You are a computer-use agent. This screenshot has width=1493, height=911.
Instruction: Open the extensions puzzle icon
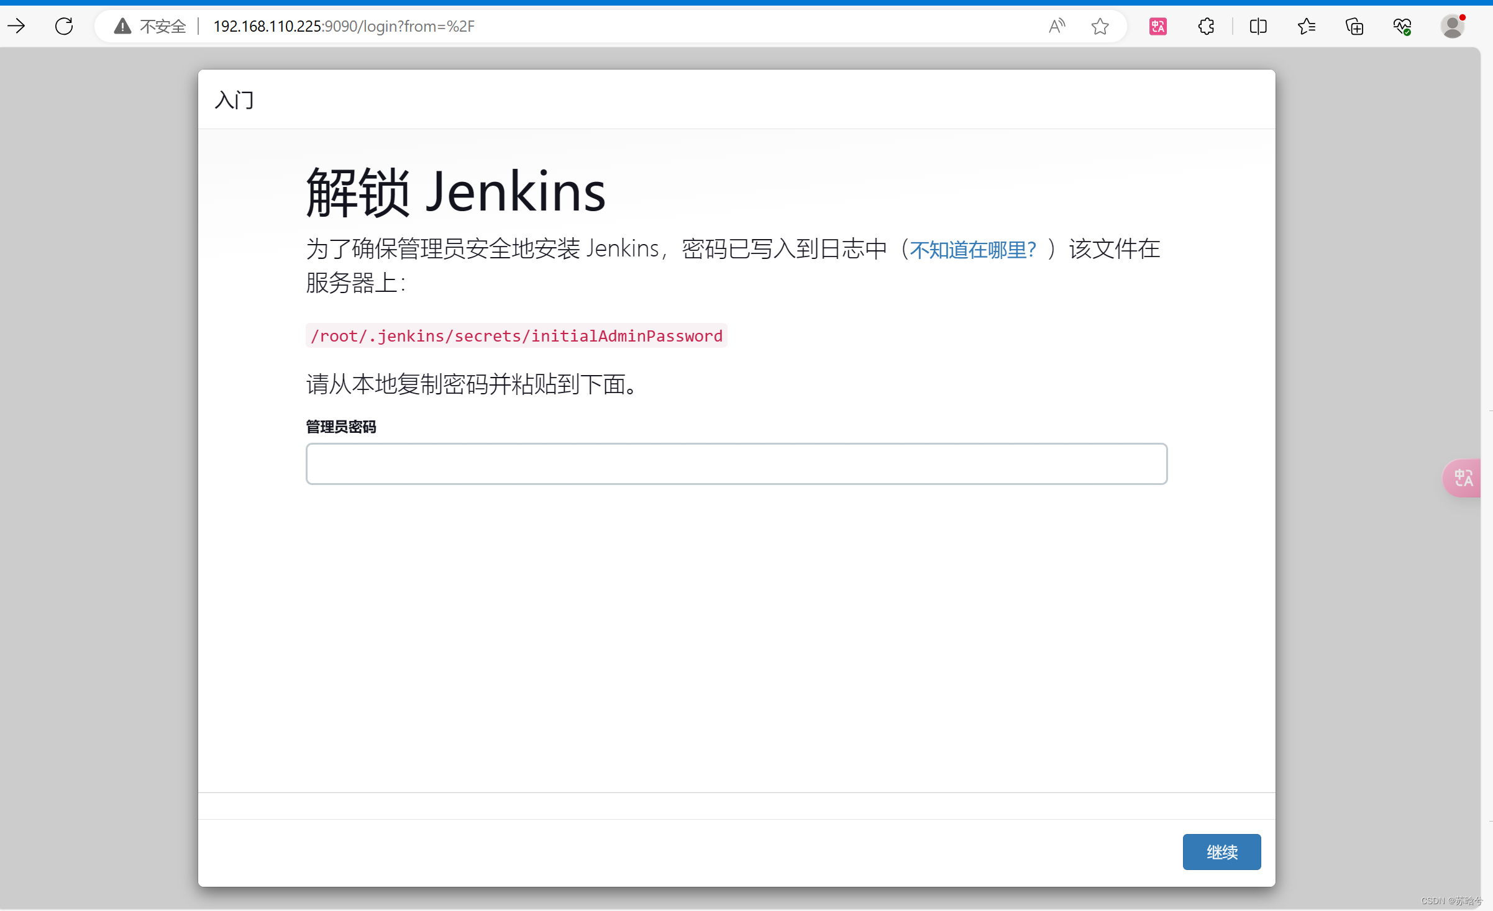click(1206, 26)
